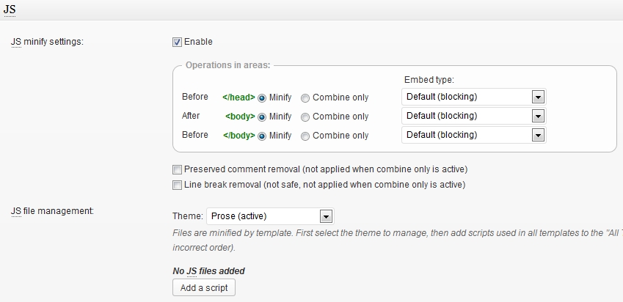
Task: Click the Line break removal label text
Action: pos(325,185)
